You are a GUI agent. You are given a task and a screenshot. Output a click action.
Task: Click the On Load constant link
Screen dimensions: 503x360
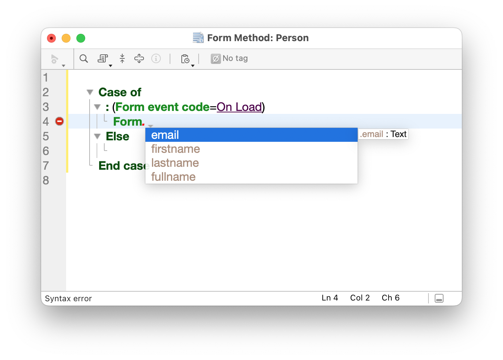click(239, 107)
